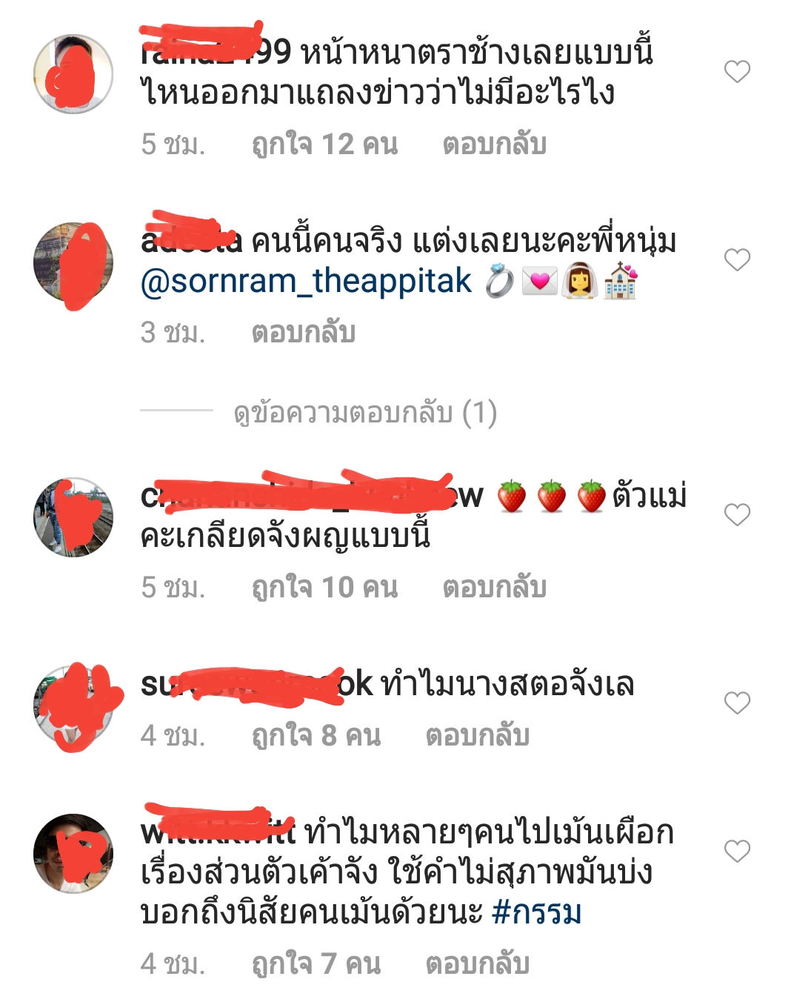View ถูกใจ 12 คน likes list

(325, 144)
